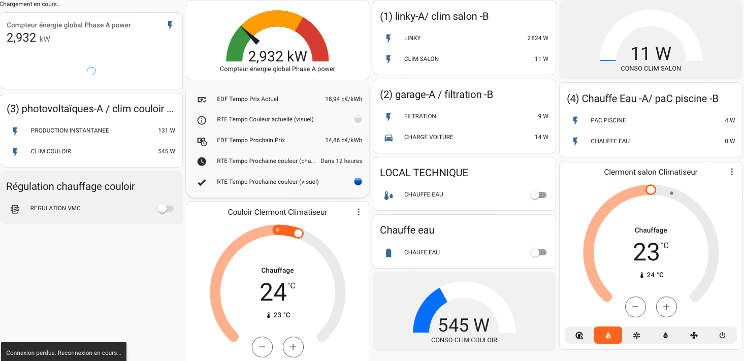Click the CLIM COULOIR value 545 W
The image size is (744, 361).
click(167, 151)
